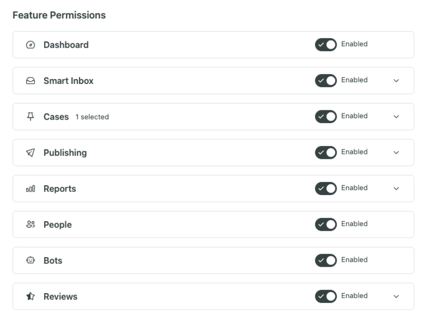Screen dimensions: 426x322
Task: Click the Reports bar chart icon
Action: coord(30,189)
